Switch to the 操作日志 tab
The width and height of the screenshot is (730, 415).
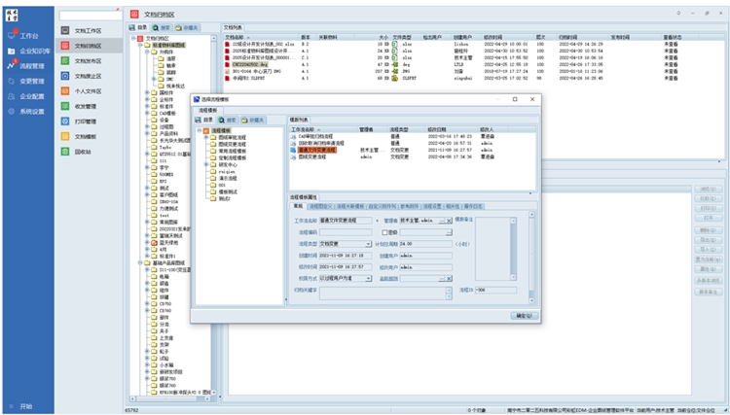pos(476,206)
